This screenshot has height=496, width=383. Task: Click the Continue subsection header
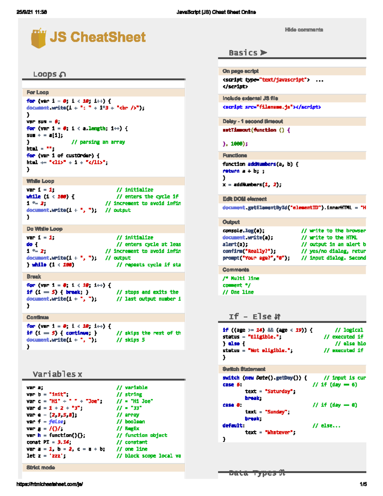[103, 317]
